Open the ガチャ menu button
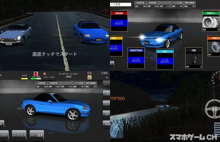The width and height of the screenshot is (220, 142). (x=106, y=114)
